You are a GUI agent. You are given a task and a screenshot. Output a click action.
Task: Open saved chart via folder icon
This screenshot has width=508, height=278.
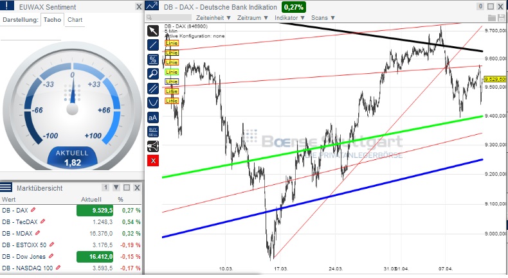click(x=492, y=18)
